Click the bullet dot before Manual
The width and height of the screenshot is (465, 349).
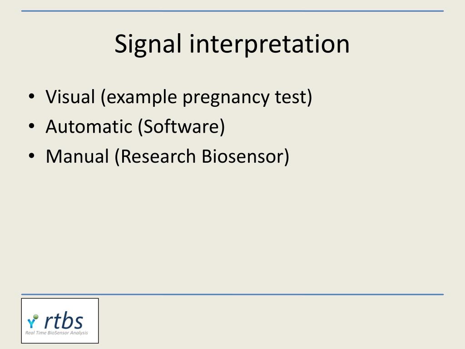coord(32,155)
